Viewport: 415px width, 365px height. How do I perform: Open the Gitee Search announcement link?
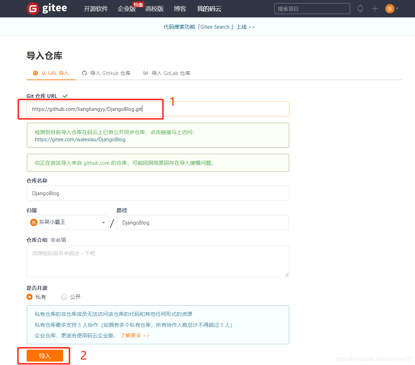209,27
